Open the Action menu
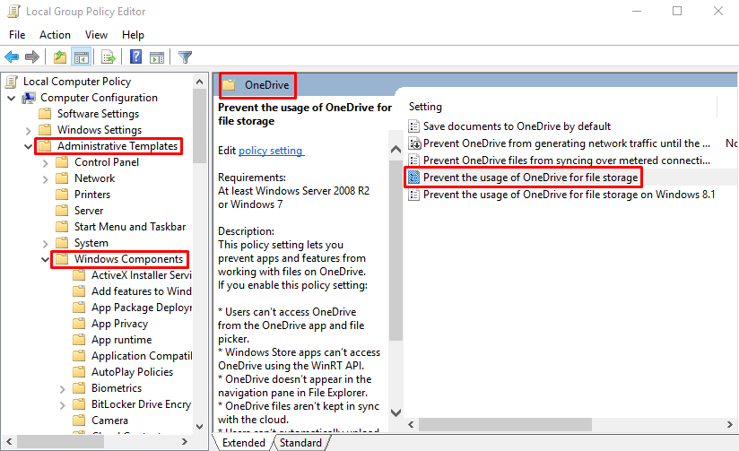This screenshot has width=739, height=451. click(55, 35)
